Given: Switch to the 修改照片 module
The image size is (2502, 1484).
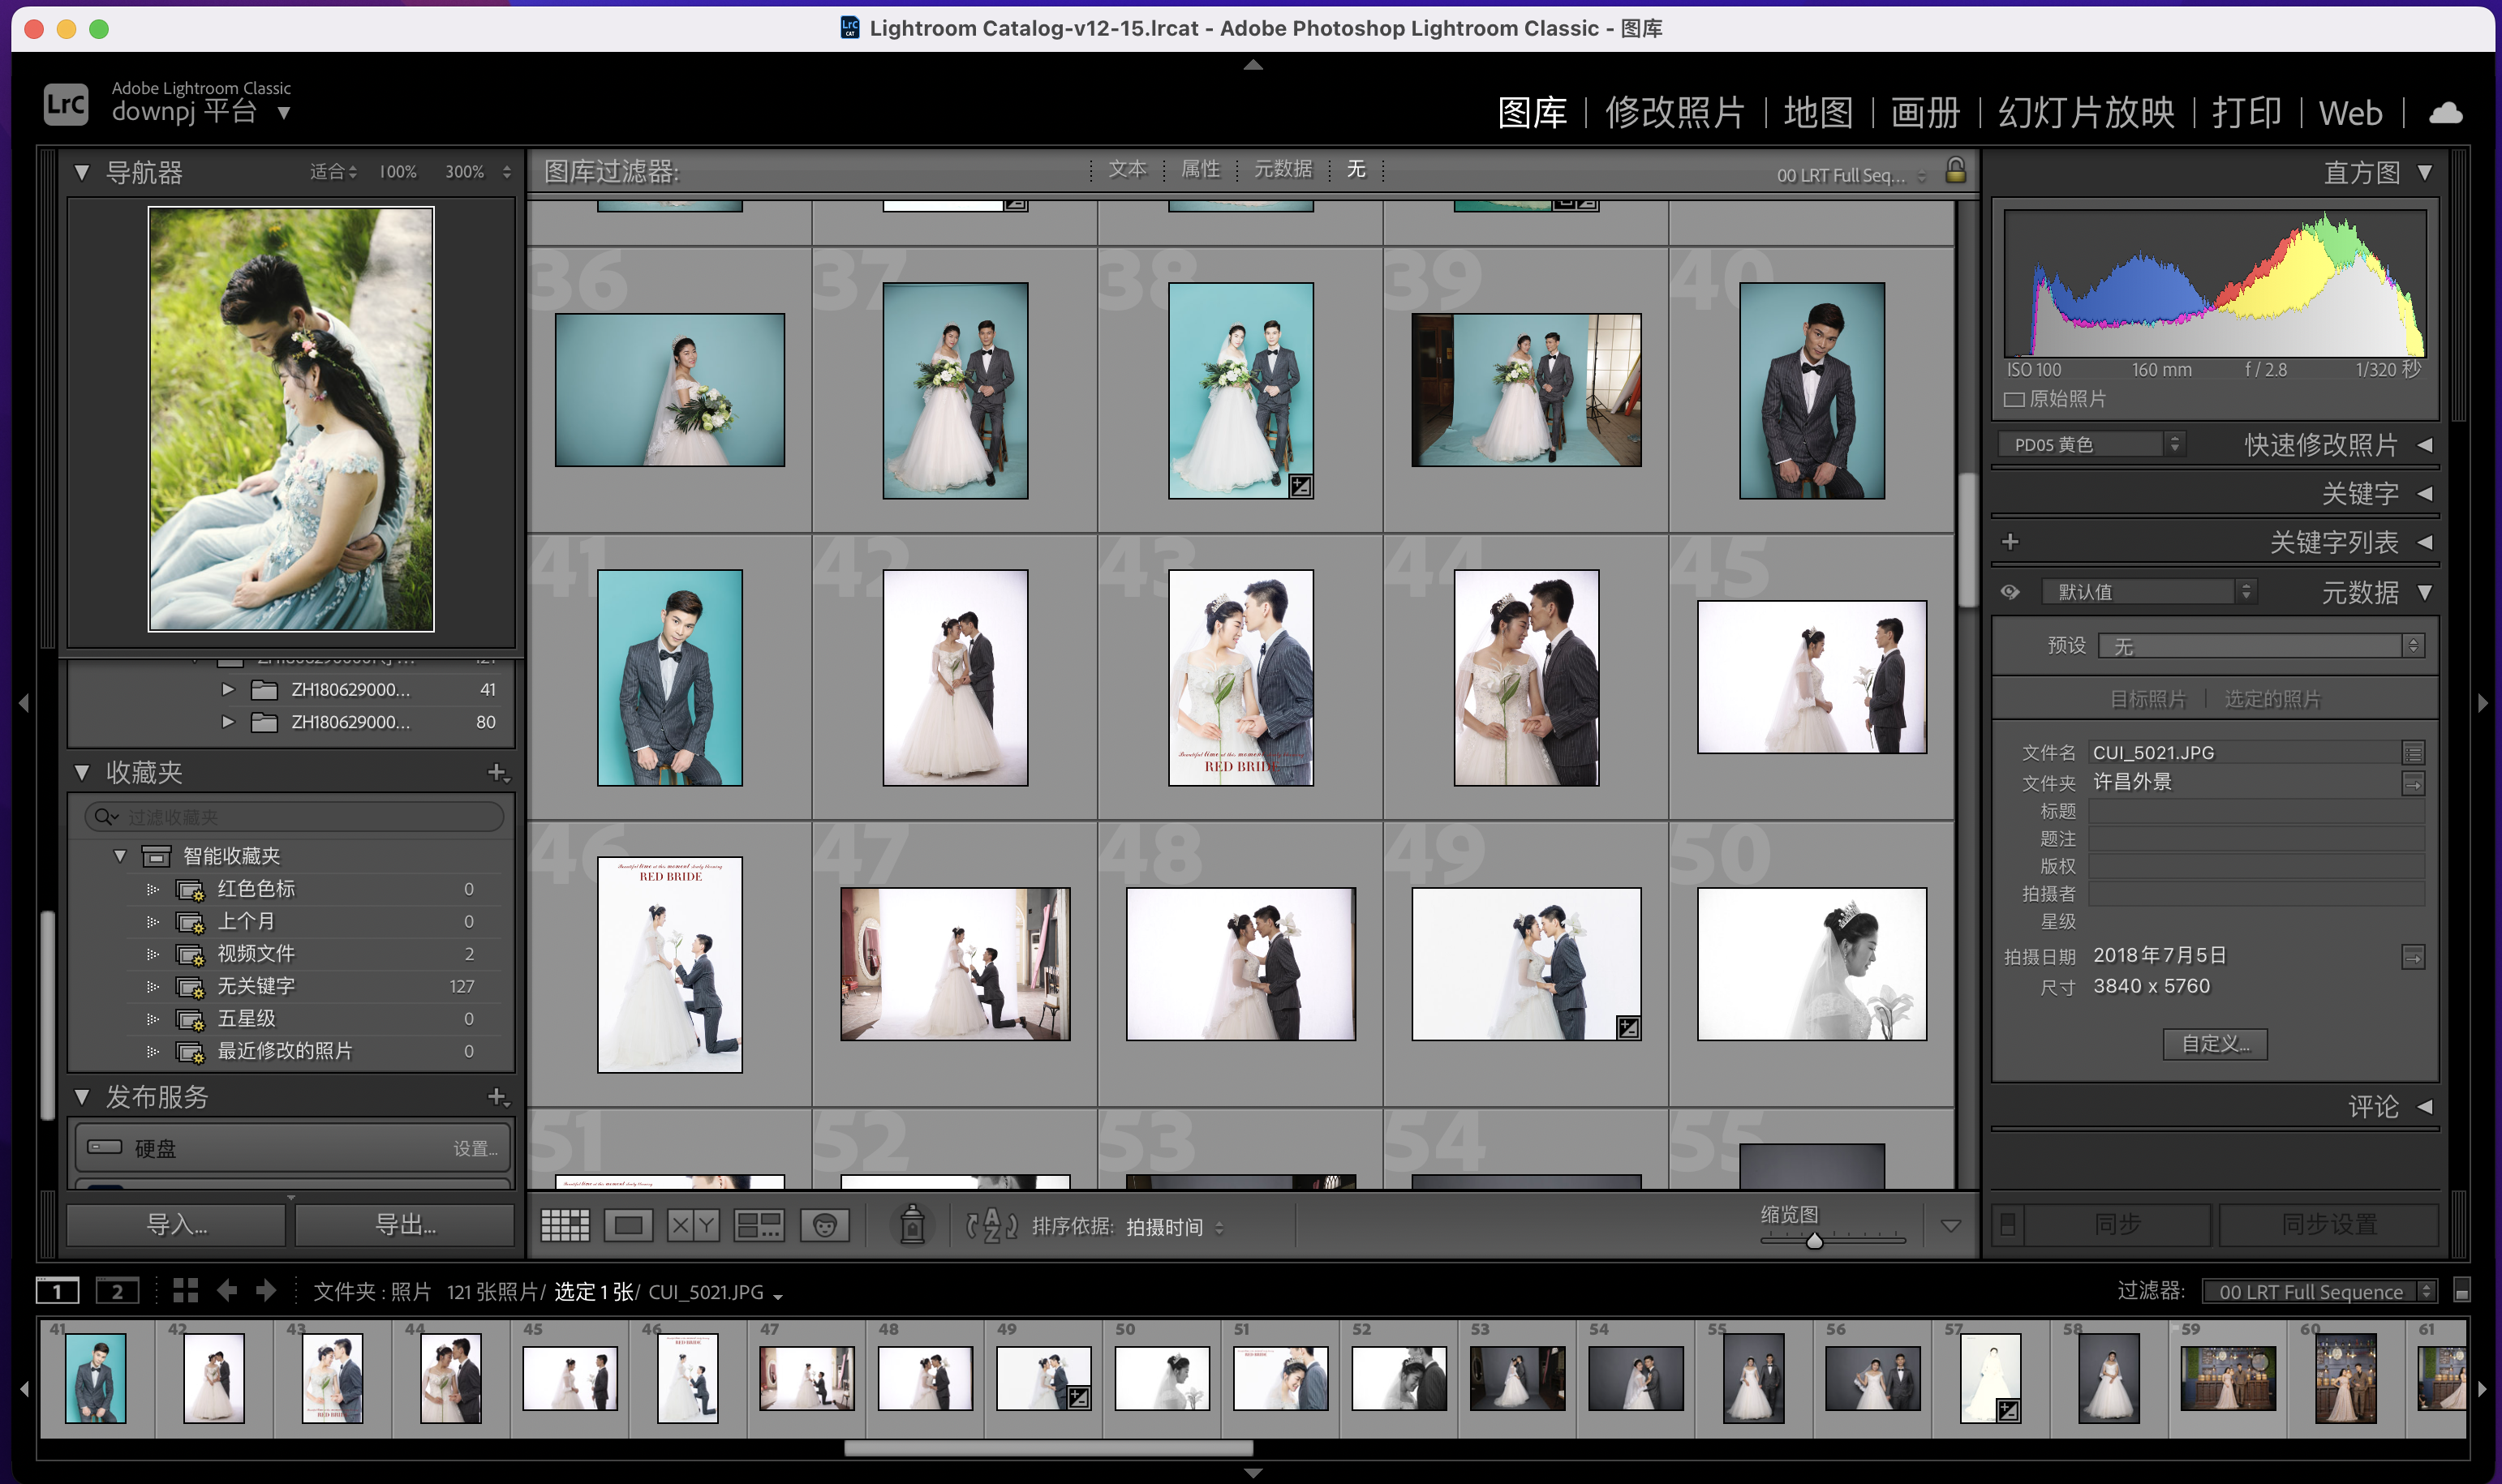Looking at the screenshot, I should click(1674, 113).
